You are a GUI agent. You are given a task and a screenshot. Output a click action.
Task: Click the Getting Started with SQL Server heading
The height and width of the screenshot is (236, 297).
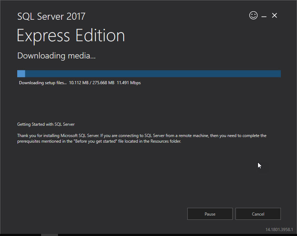click(x=46, y=124)
